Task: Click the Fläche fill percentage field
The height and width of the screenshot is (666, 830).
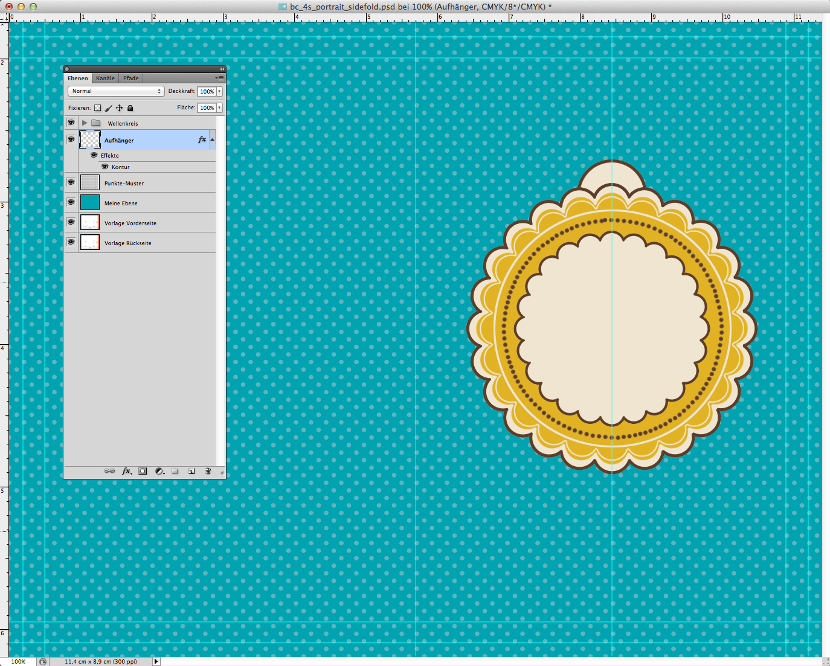Action: [207, 108]
